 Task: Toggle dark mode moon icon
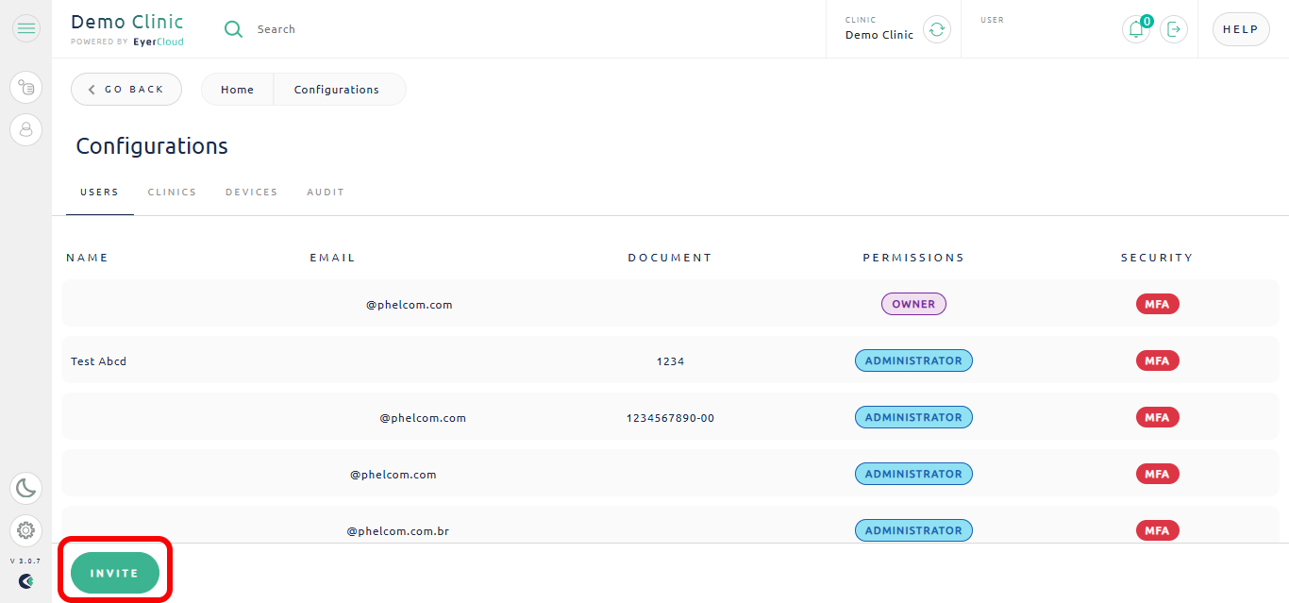pyautogui.click(x=26, y=488)
